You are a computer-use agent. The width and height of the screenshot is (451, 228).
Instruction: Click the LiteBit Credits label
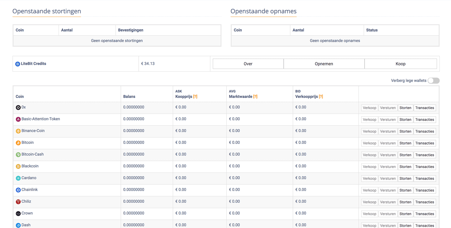[34, 63]
